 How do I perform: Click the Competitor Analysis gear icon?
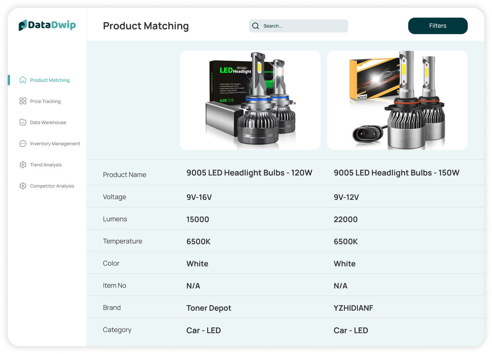(23, 186)
